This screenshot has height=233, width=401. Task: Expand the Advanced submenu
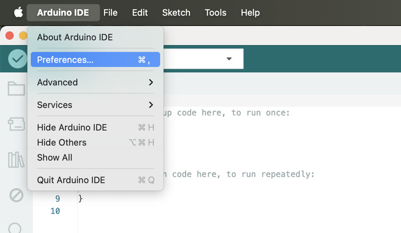pyautogui.click(x=95, y=82)
